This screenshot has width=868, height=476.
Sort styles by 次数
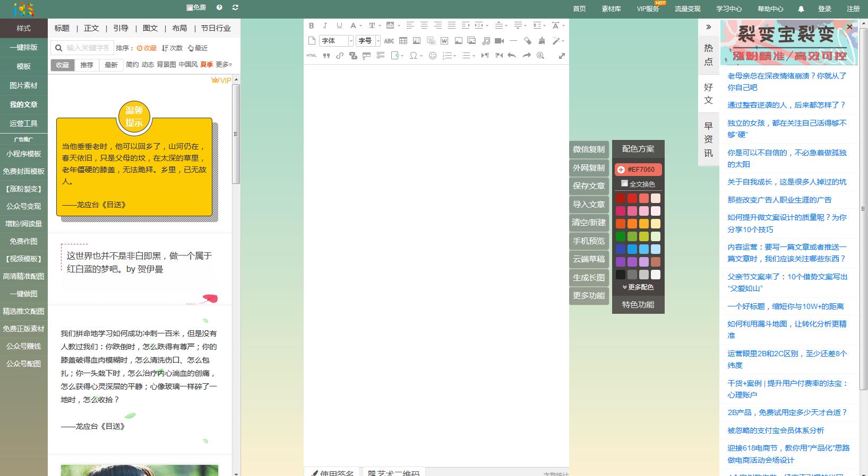173,48
